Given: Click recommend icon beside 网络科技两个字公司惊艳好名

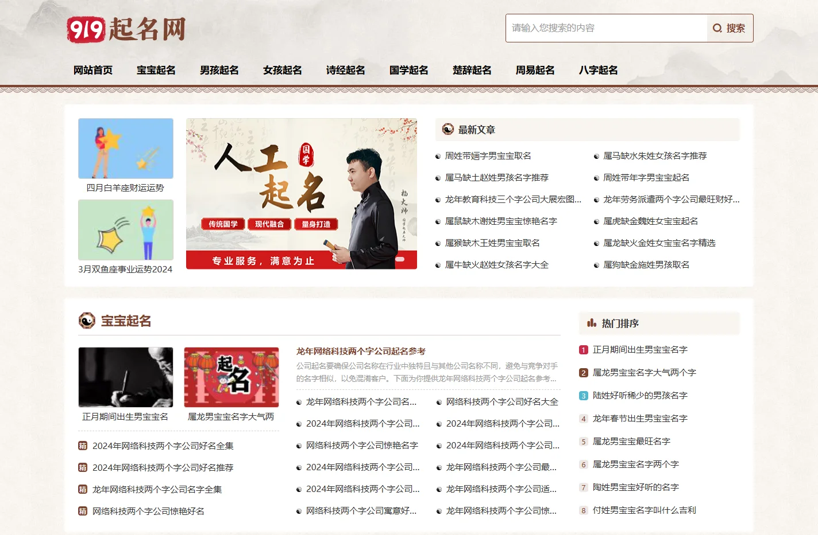Looking at the screenshot, I should pos(83,511).
